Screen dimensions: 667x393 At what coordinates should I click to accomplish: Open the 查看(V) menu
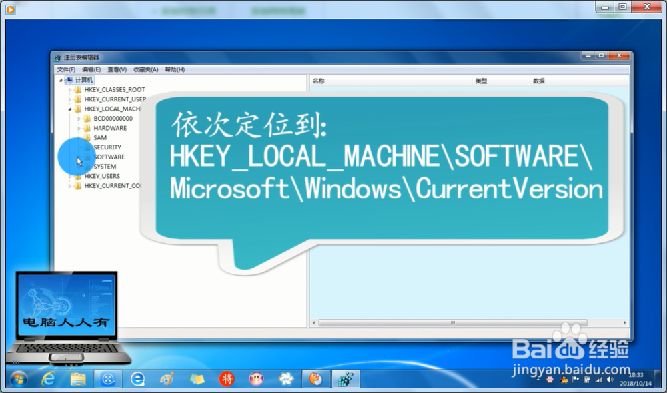pyautogui.click(x=117, y=69)
